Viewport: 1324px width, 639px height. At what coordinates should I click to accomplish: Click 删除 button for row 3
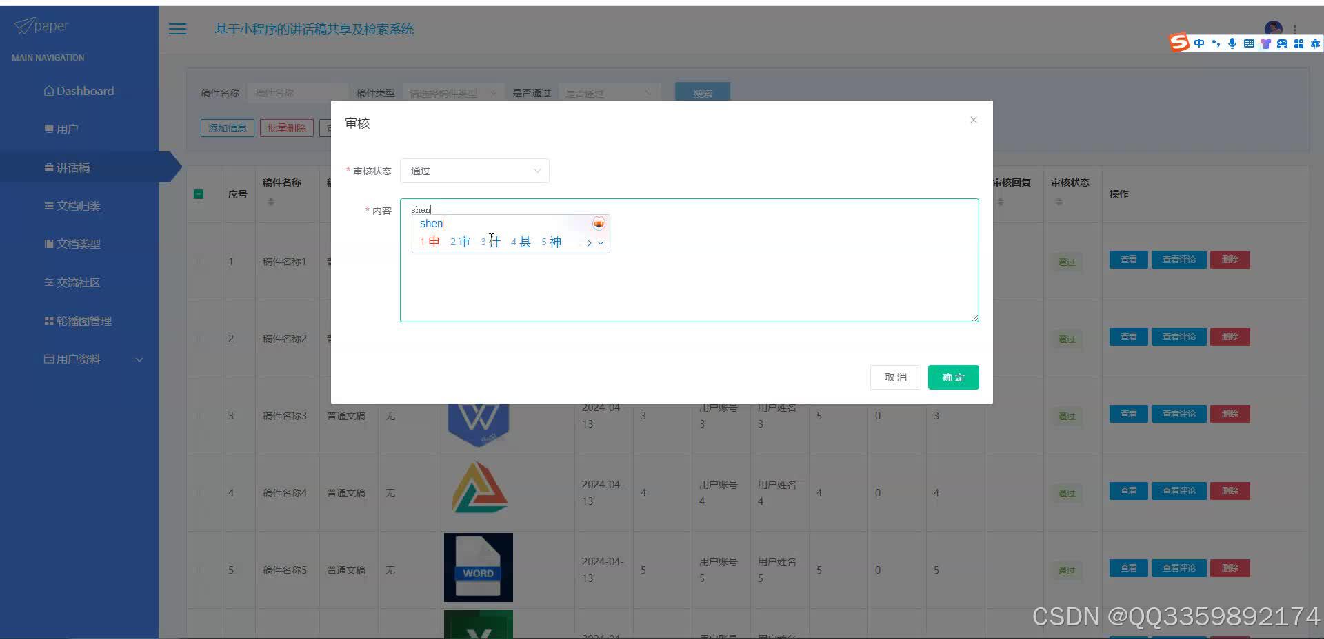(1230, 414)
